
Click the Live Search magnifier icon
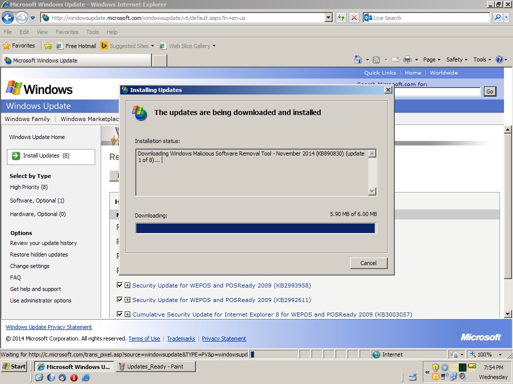tap(497, 17)
